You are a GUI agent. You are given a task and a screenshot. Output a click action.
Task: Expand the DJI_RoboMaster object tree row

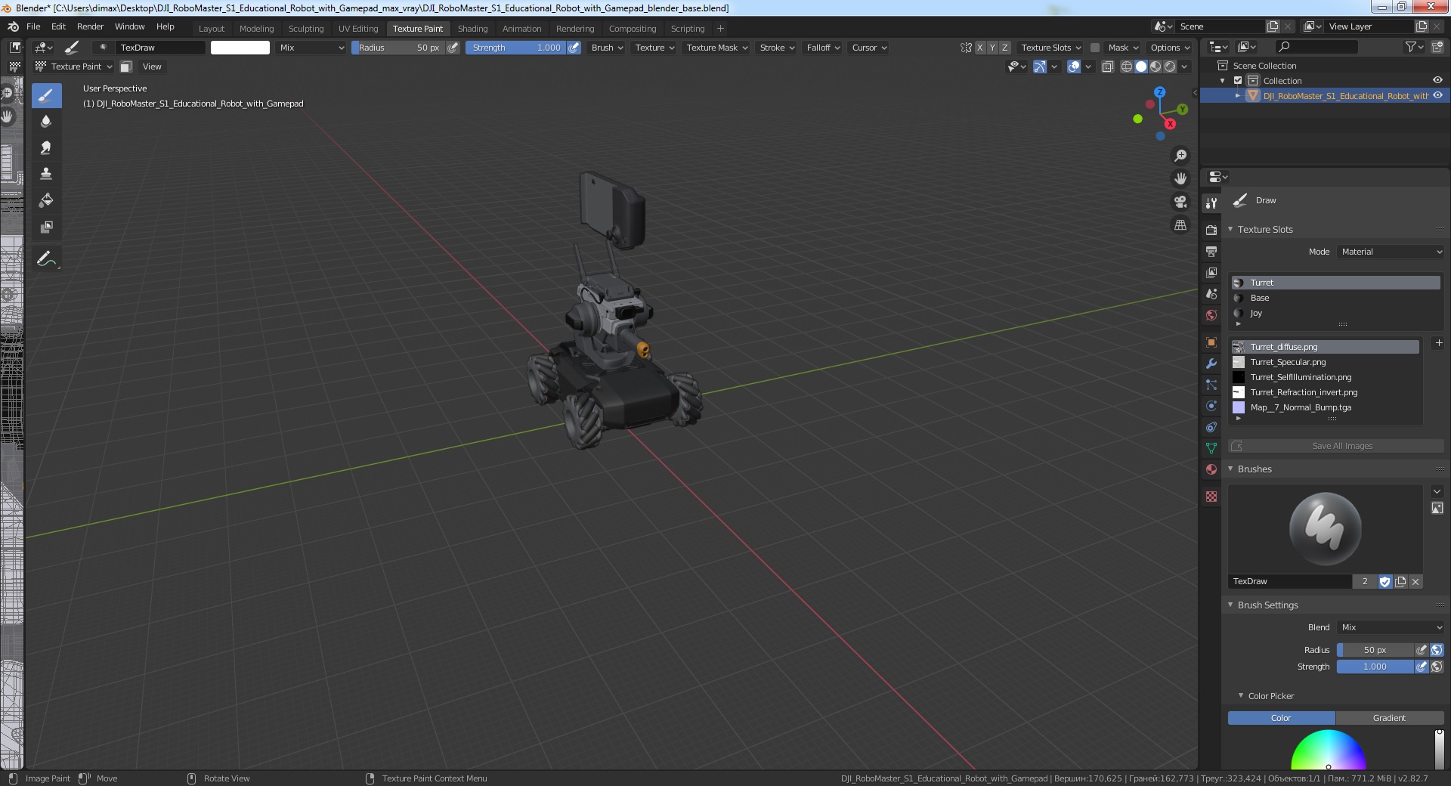click(1238, 96)
